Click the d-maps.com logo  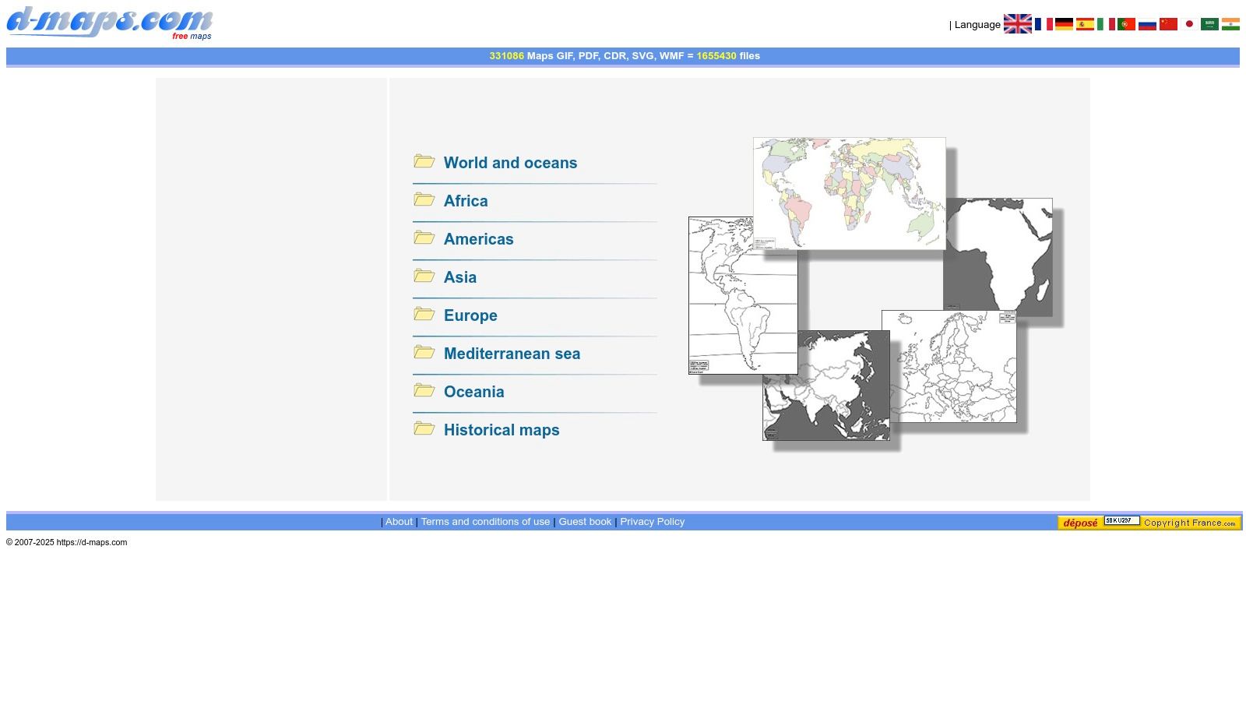click(109, 21)
